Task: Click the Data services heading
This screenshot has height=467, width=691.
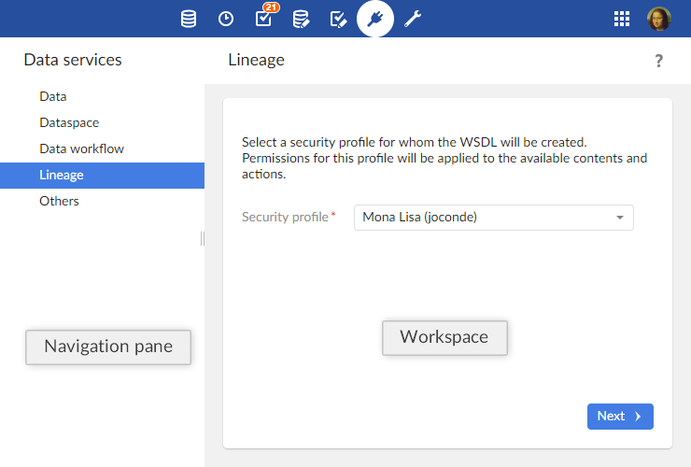Action: click(73, 61)
